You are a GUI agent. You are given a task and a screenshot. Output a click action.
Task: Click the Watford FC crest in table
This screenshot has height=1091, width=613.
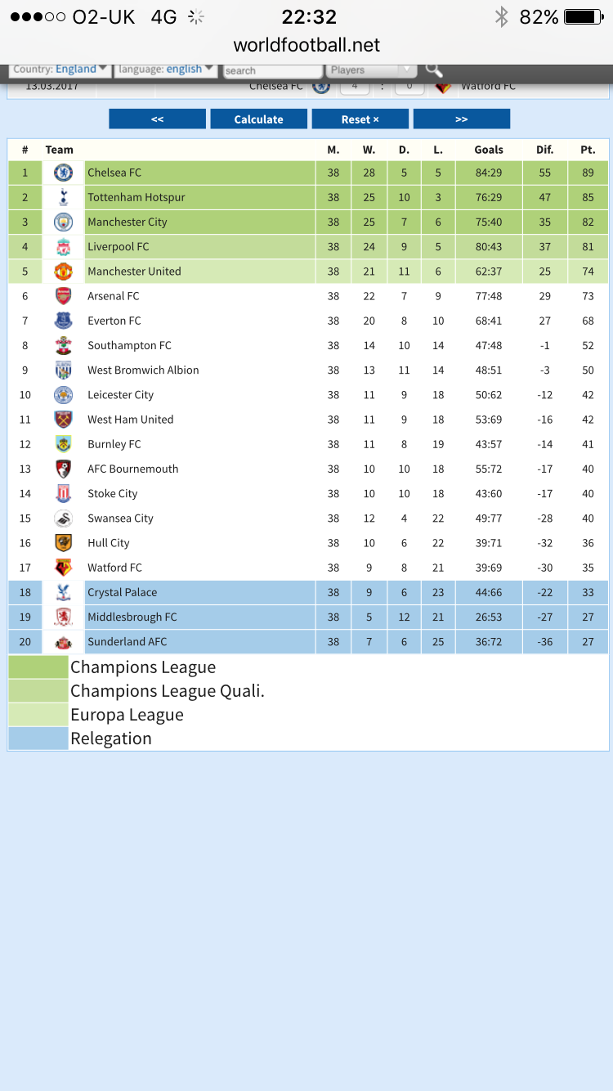[x=63, y=568]
